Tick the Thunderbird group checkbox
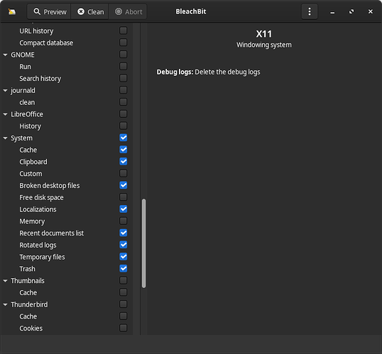Viewport: 382px width, 354px height. point(124,304)
